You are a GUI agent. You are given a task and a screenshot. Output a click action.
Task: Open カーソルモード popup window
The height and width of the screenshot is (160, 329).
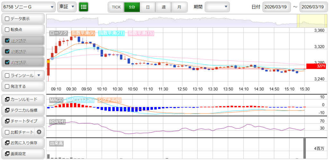pyautogui.click(x=22, y=99)
